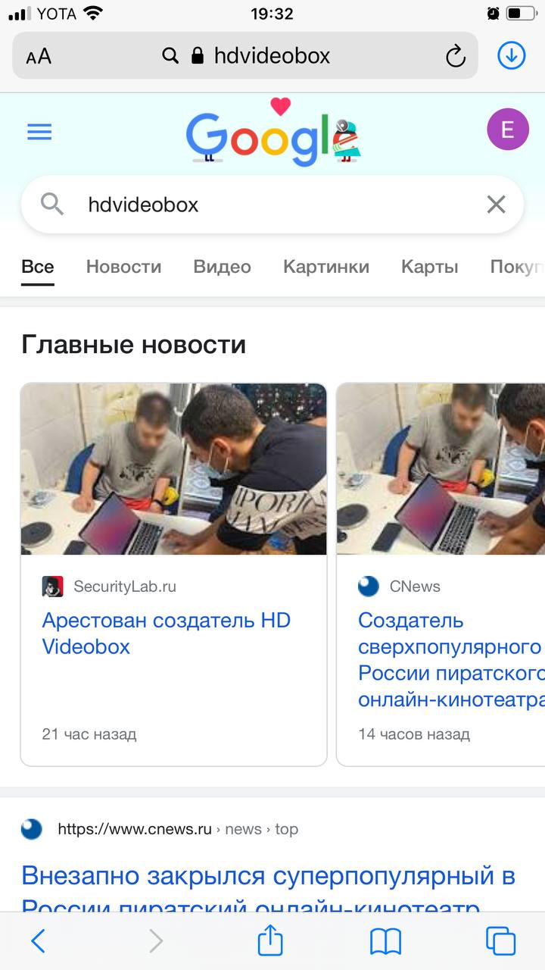Image resolution: width=545 pixels, height=970 pixels.
Task: Switch to the Видео tab
Action: click(x=222, y=267)
